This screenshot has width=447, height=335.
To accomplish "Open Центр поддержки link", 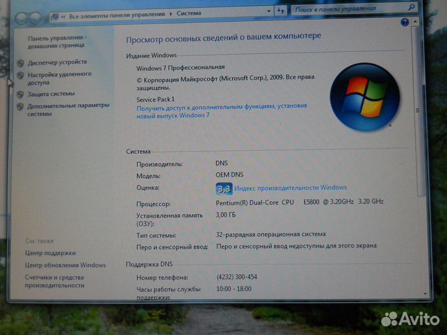I will click(x=50, y=253).
